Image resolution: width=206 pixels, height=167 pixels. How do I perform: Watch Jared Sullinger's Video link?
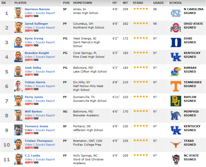29,27
